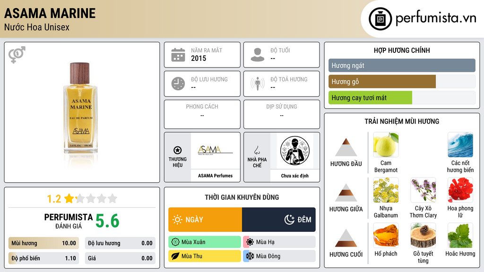
Task: Click the Mùa Thu leaf icon
Action: [x=175, y=256]
